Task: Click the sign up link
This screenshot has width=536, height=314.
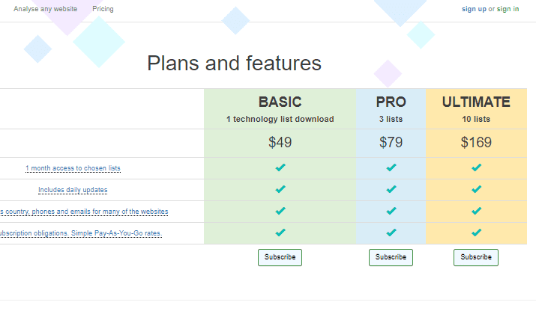Action: [x=474, y=9]
